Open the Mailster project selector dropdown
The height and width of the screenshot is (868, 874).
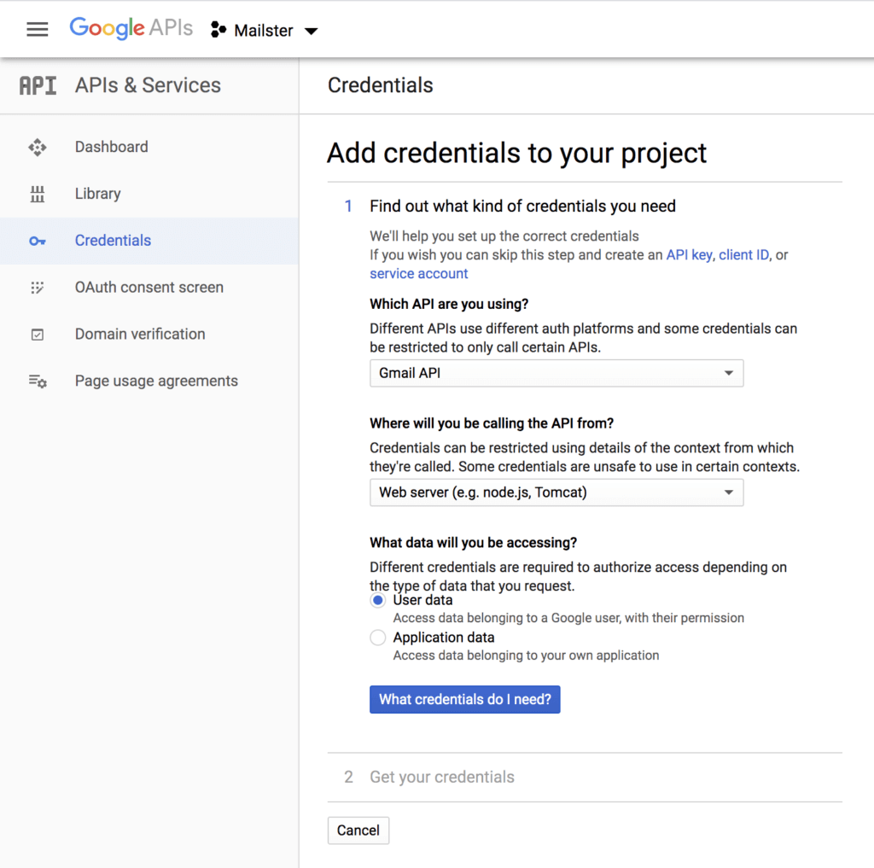coord(265,31)
